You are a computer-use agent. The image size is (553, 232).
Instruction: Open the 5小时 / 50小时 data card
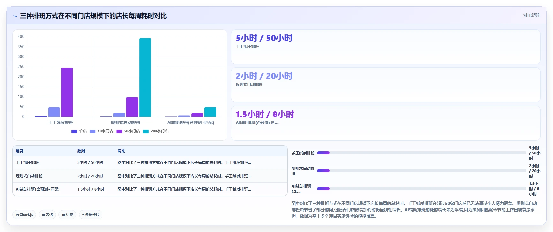coord(386,47)
